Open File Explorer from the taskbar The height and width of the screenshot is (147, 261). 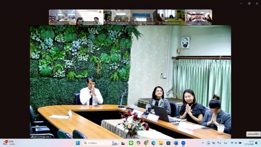click(161, 143)
